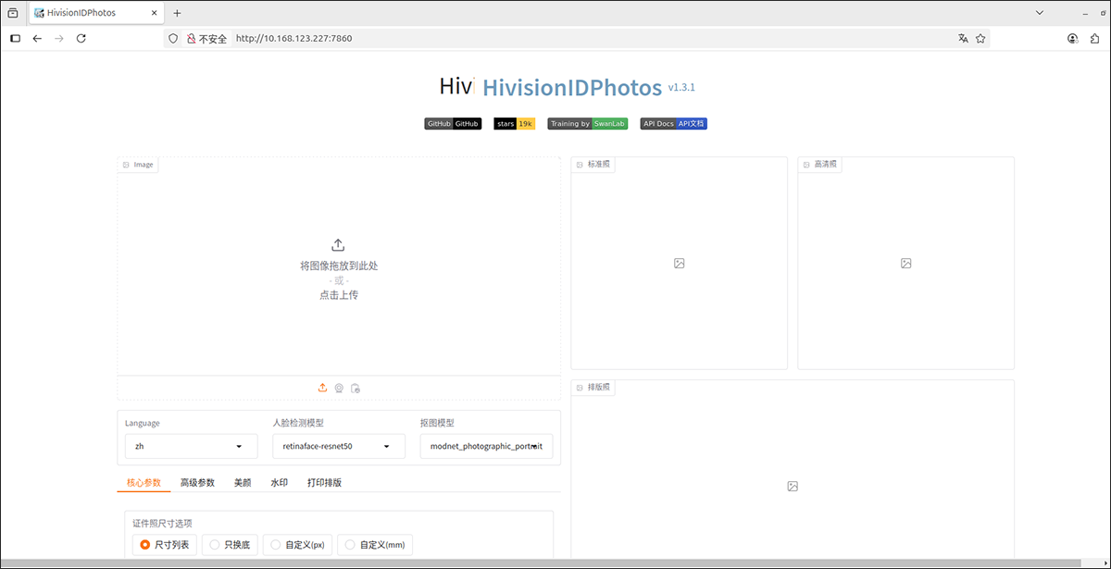Click the v1.3.1 version text
This screenshot has width=1111, height=569.
(x=681, y=87)
